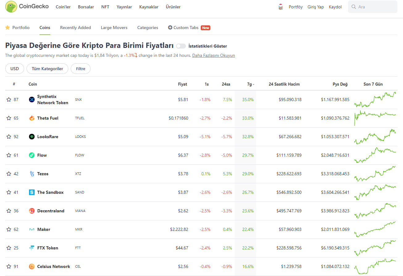This screenshot has height=276, width=403.
Task: Click the plus icon beside Custom Tabs
Action: pos(170,28)
